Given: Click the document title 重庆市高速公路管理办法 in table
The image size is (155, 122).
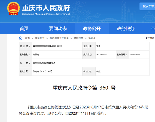Looking at the screenshot, I should pos(44,63).
